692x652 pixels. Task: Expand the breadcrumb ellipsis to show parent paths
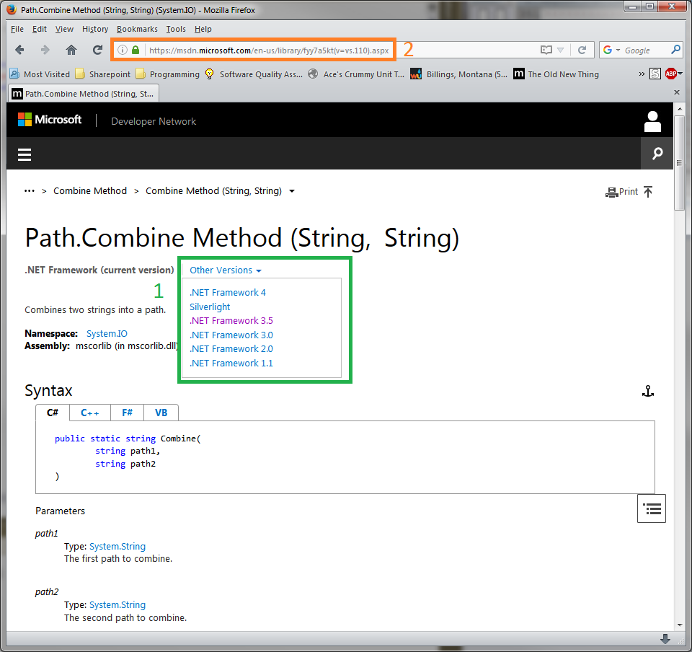pyautogui.click(x=30, y=191)
